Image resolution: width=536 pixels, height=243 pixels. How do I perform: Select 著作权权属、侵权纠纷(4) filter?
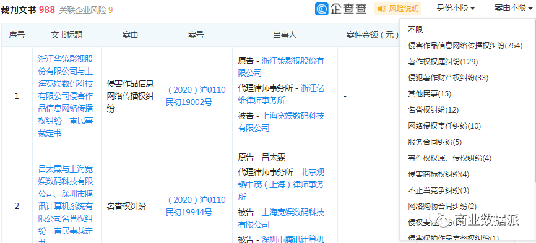449,158
